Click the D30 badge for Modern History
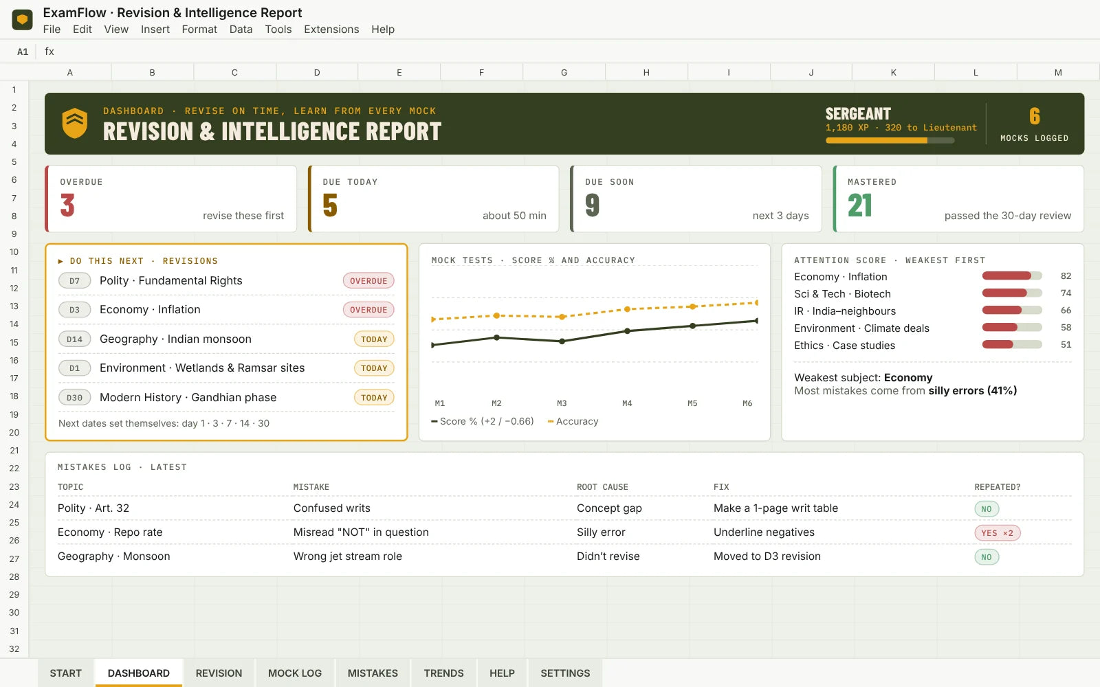Viewport: 1100px width, 687px height. tap(74, 398)
